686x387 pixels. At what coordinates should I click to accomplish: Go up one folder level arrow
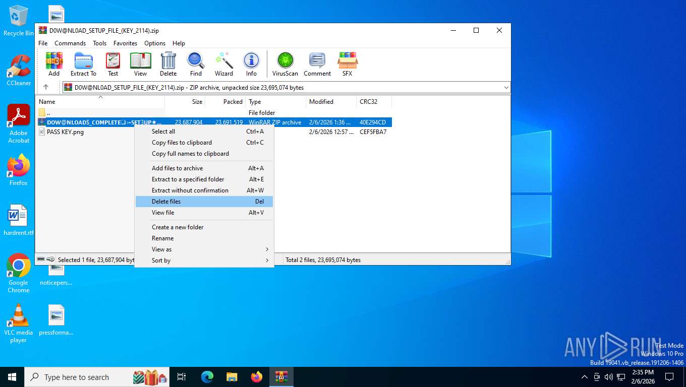tap(46, 87)
